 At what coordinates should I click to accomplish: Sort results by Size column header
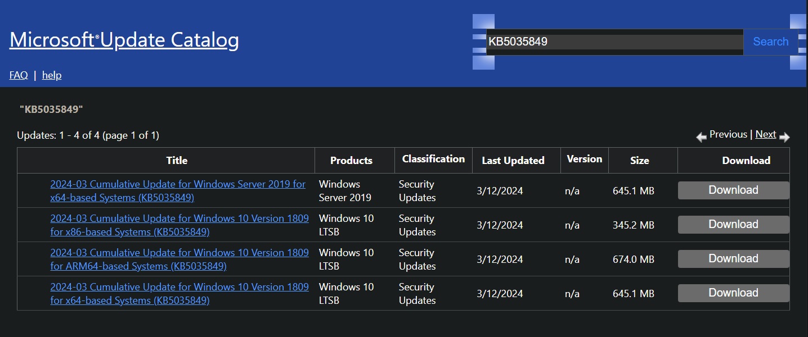[x=639, y=160]
